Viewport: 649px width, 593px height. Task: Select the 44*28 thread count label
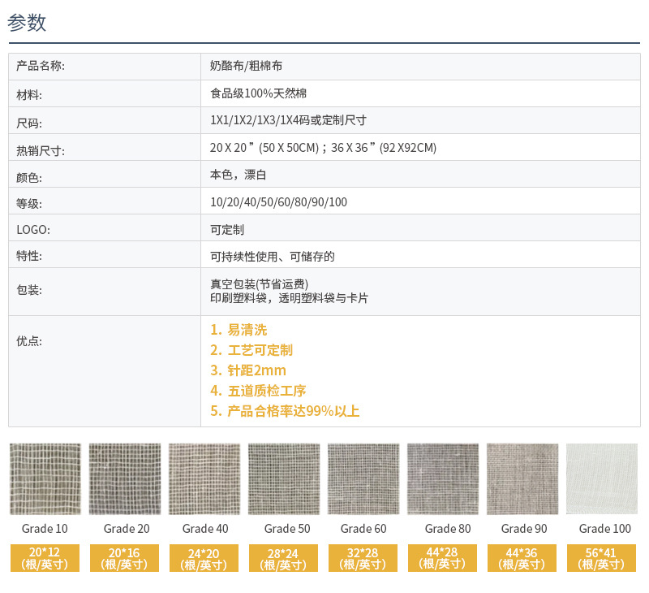442,558
